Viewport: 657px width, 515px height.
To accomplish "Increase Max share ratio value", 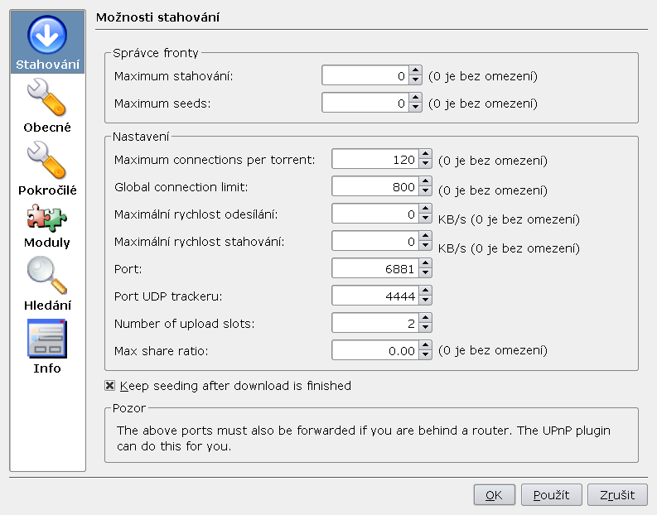I will 426,345.
